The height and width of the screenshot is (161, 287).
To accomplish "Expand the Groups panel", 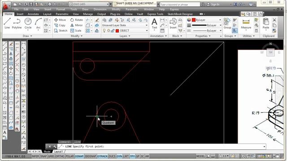I will 230,36.
